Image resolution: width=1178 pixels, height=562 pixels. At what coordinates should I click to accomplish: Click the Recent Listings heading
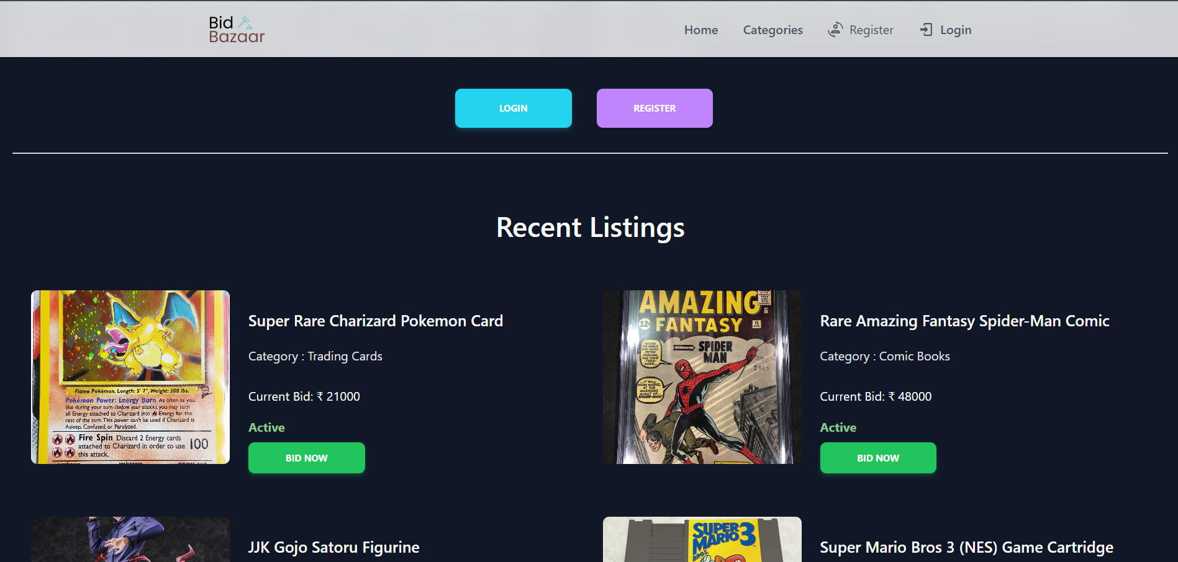(x=590, y=227)
